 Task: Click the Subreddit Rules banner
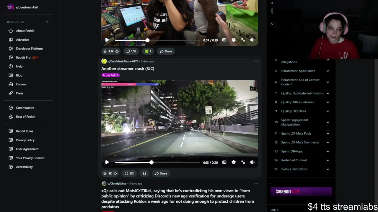click(301, 191)
